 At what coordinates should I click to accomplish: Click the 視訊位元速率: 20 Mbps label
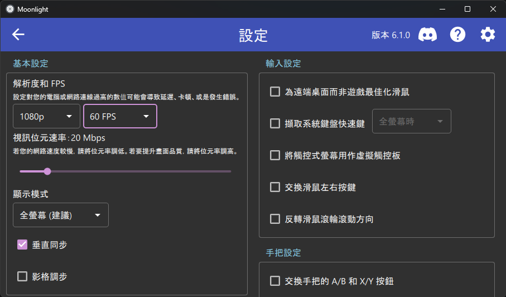tap(59, 138)
